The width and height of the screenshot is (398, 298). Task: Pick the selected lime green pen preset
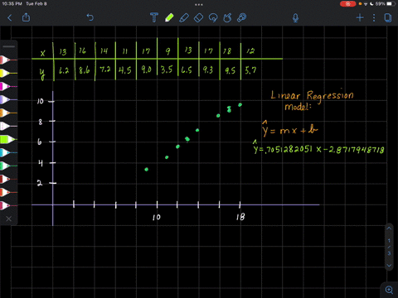pyautogui.click(x=8, y=139)
